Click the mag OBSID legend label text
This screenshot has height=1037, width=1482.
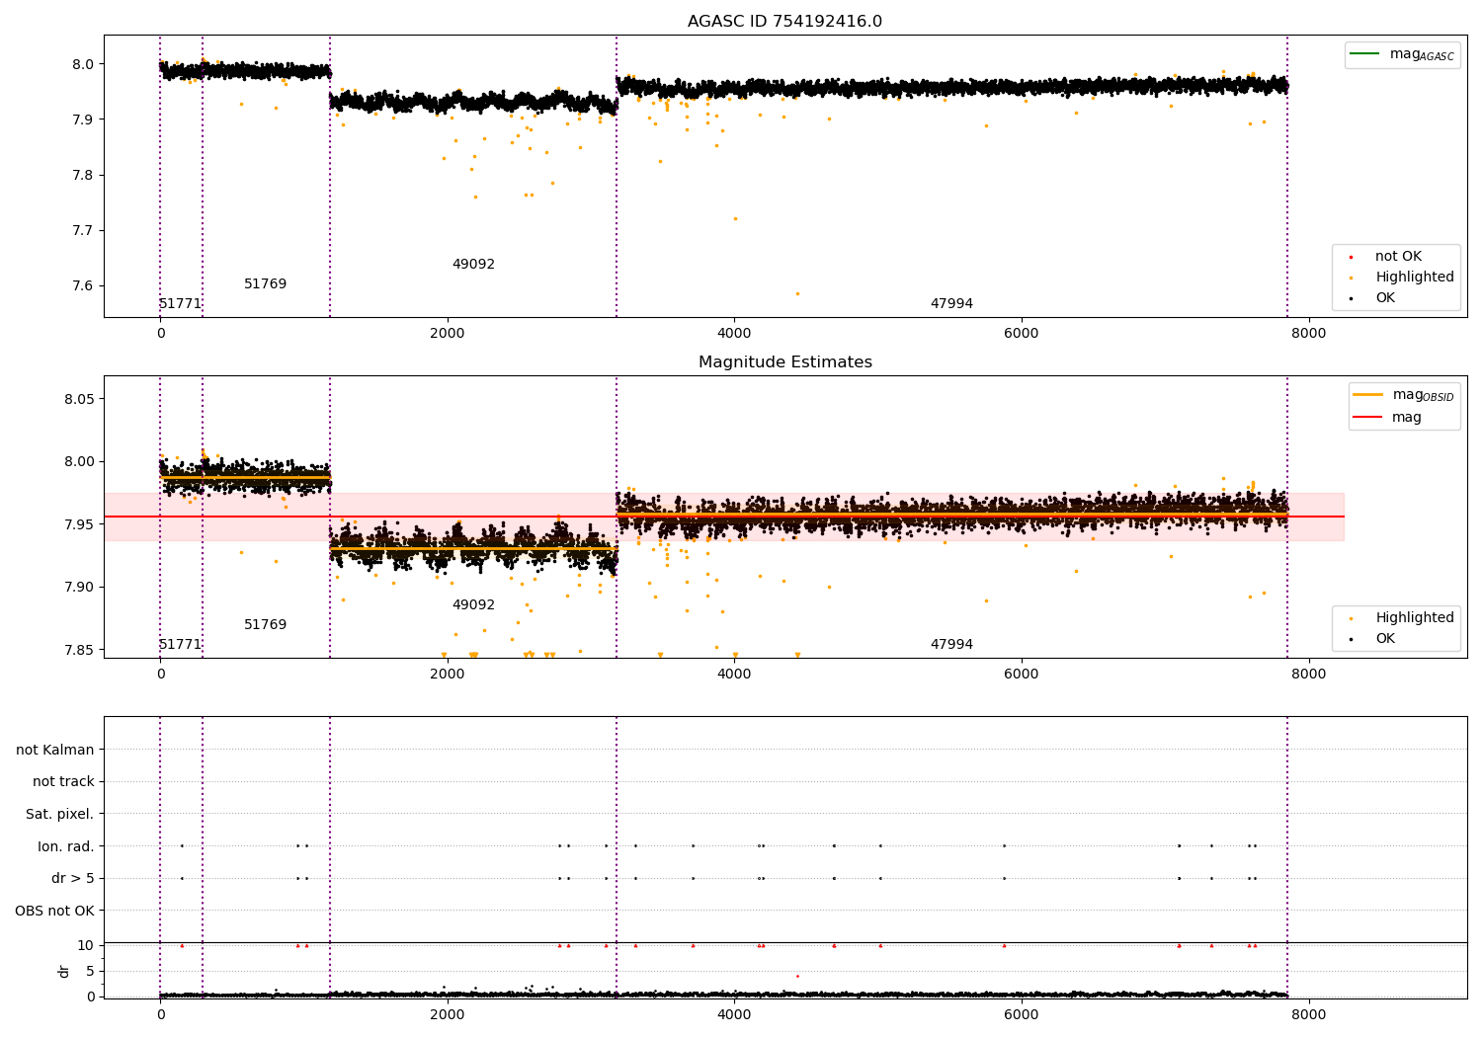[1423, 396]
